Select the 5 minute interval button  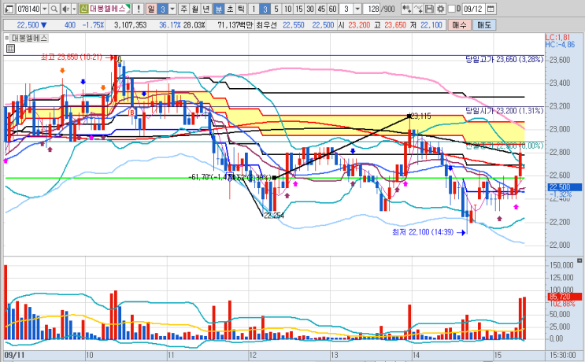pos(276,9)
